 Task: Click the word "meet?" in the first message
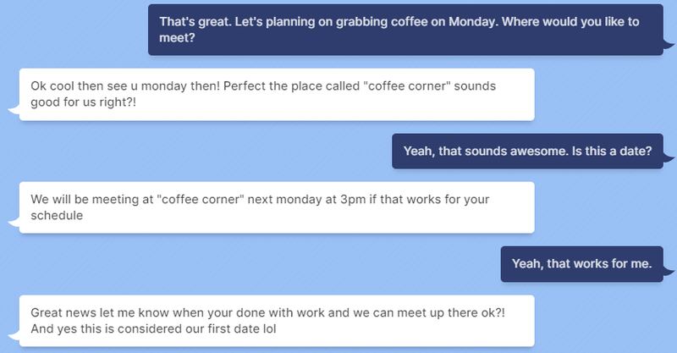(x=178, y=38)
